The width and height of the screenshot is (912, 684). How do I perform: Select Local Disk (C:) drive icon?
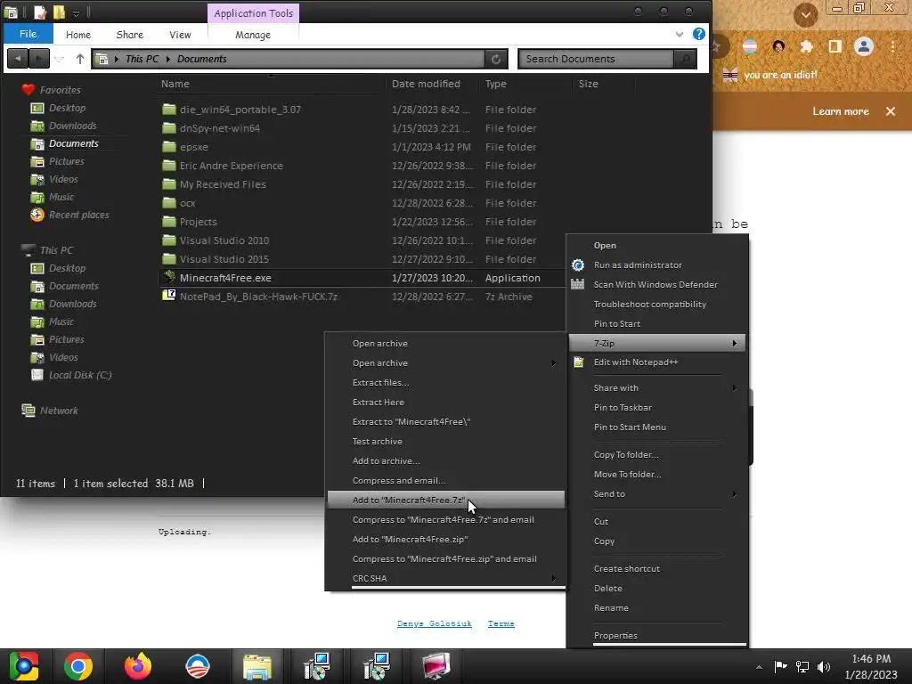coord(37,375)
